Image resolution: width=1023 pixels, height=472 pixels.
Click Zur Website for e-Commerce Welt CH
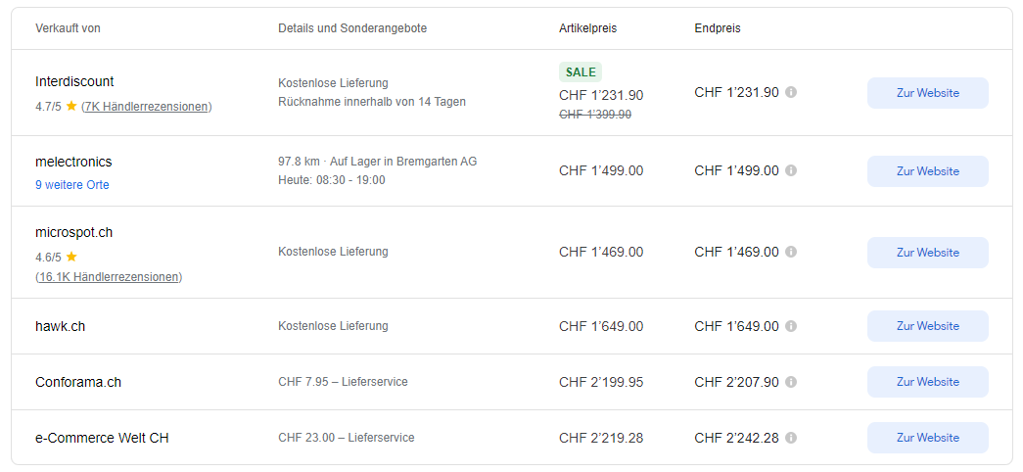point(927,438)
